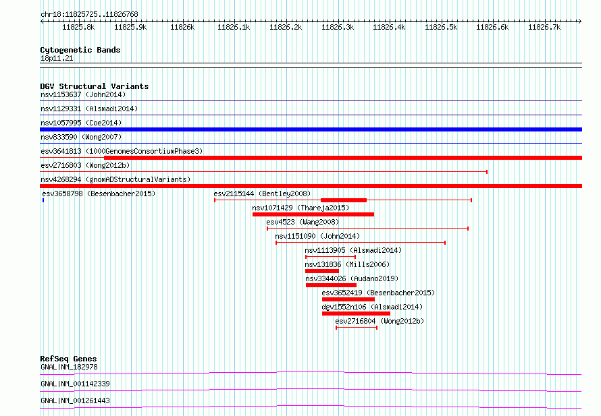Click the red esv3652419 variant bar

(x=348, y=299)
